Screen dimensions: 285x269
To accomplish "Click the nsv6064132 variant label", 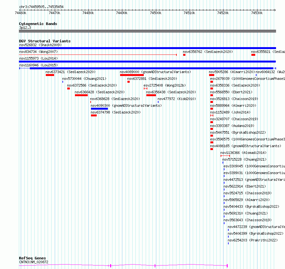I will point(270,72).
